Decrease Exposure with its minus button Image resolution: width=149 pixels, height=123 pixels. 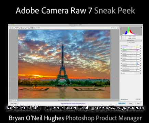[x=121, y=51]
